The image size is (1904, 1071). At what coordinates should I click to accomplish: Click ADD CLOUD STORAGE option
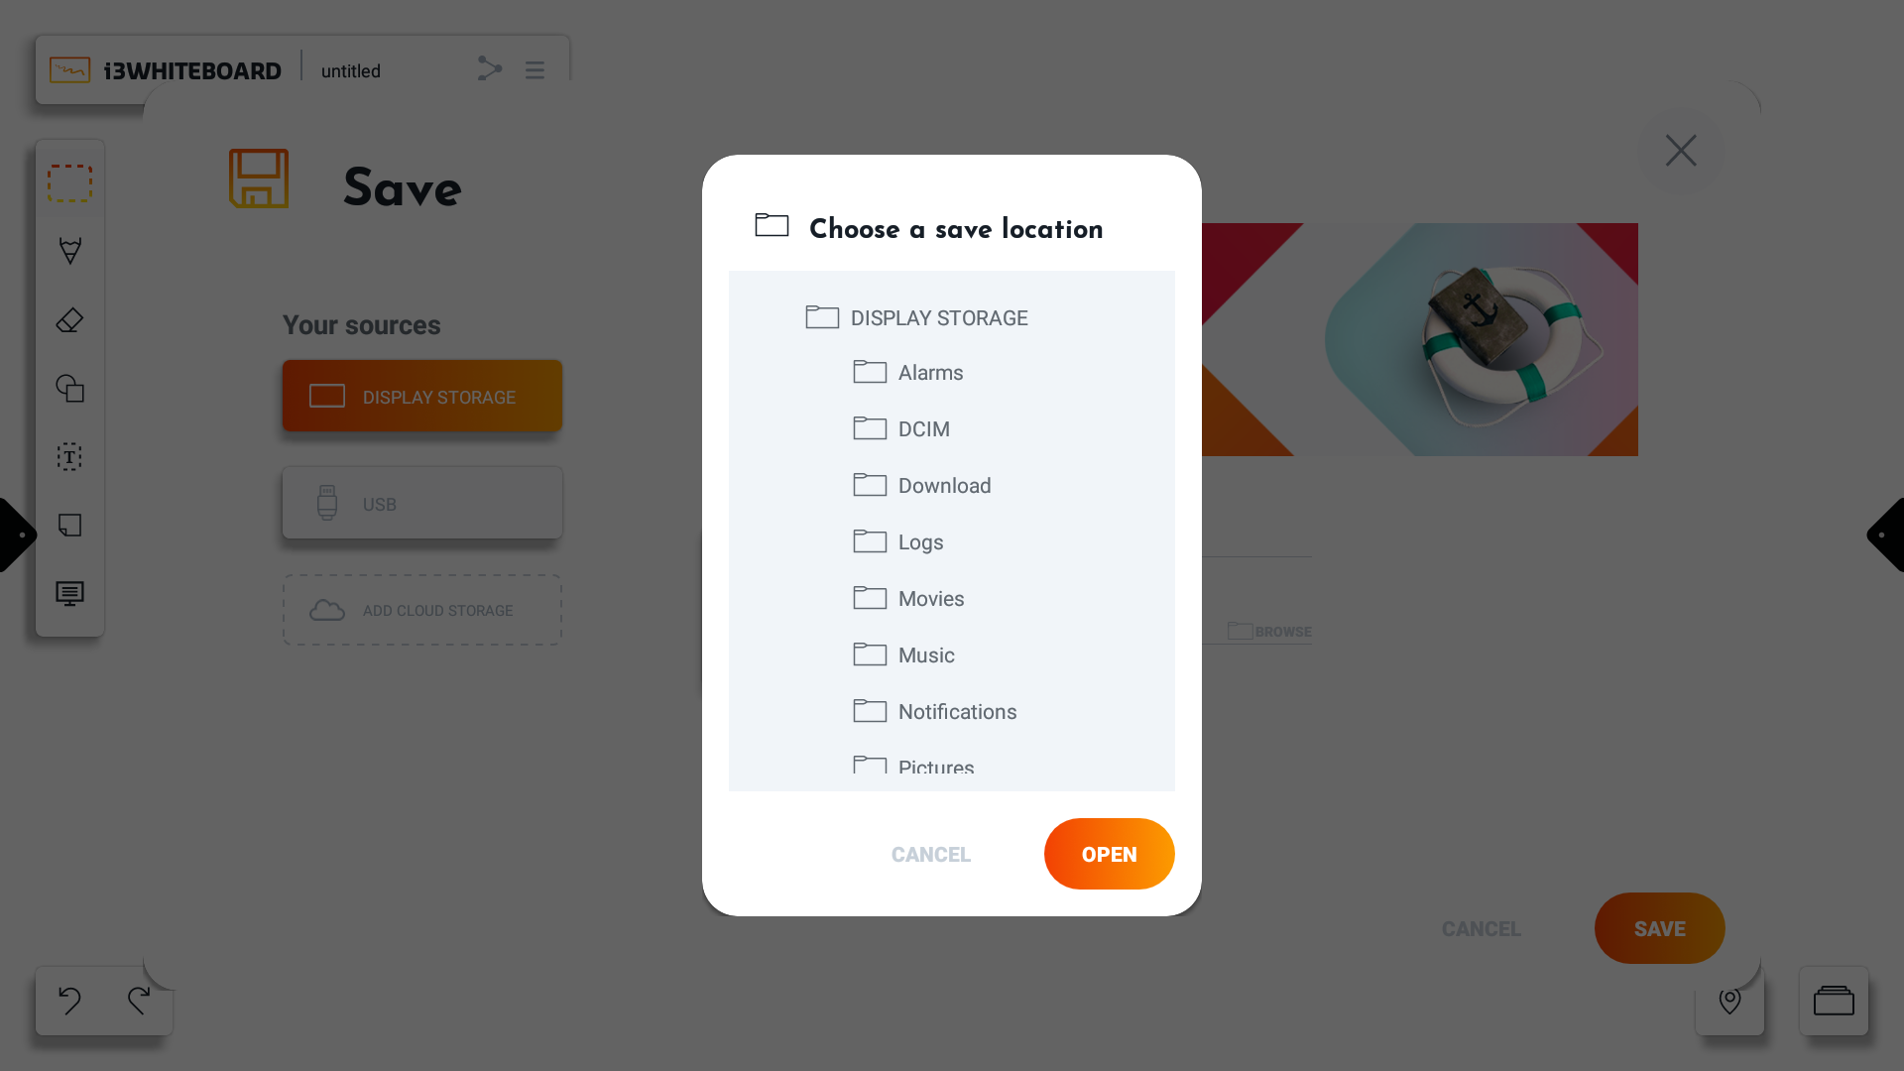click(422, 611)
